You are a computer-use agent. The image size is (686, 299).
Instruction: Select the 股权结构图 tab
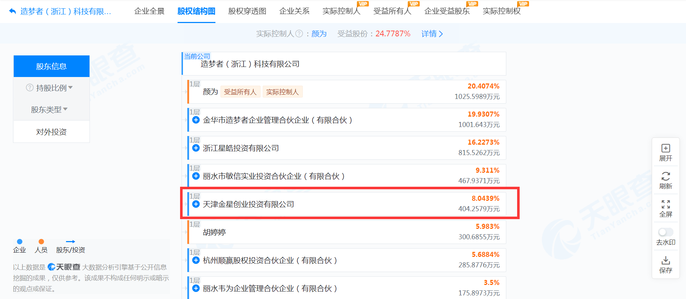point(196,11)
